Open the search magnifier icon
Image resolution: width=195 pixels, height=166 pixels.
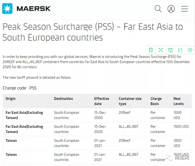[158, 9]
